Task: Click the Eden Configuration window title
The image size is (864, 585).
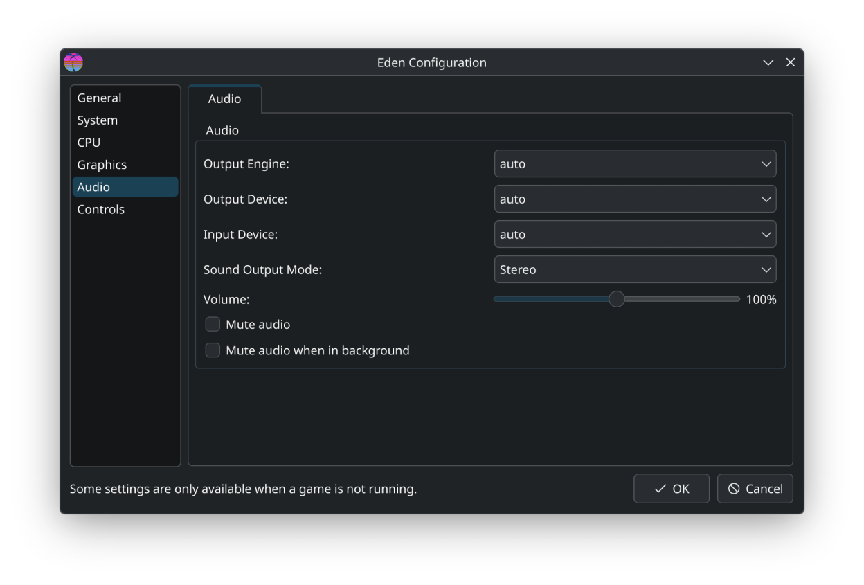Action: click(432, 62)
